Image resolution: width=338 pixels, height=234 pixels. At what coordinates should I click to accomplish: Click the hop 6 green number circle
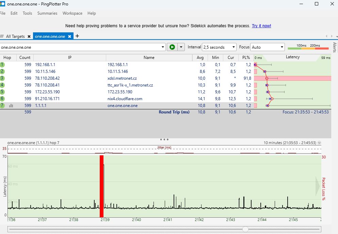click(x=2, y=99)
